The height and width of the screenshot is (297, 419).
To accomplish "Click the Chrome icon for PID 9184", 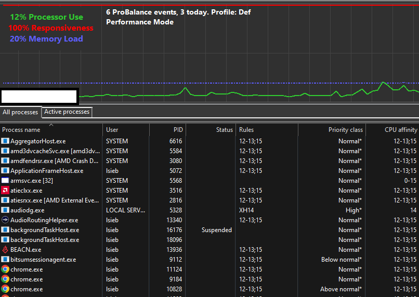I will click(x=5, y=279).
